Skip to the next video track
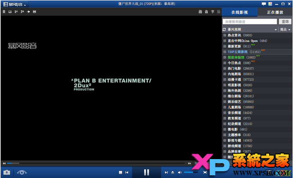The image size is (293, 178). tap(166, 173)
